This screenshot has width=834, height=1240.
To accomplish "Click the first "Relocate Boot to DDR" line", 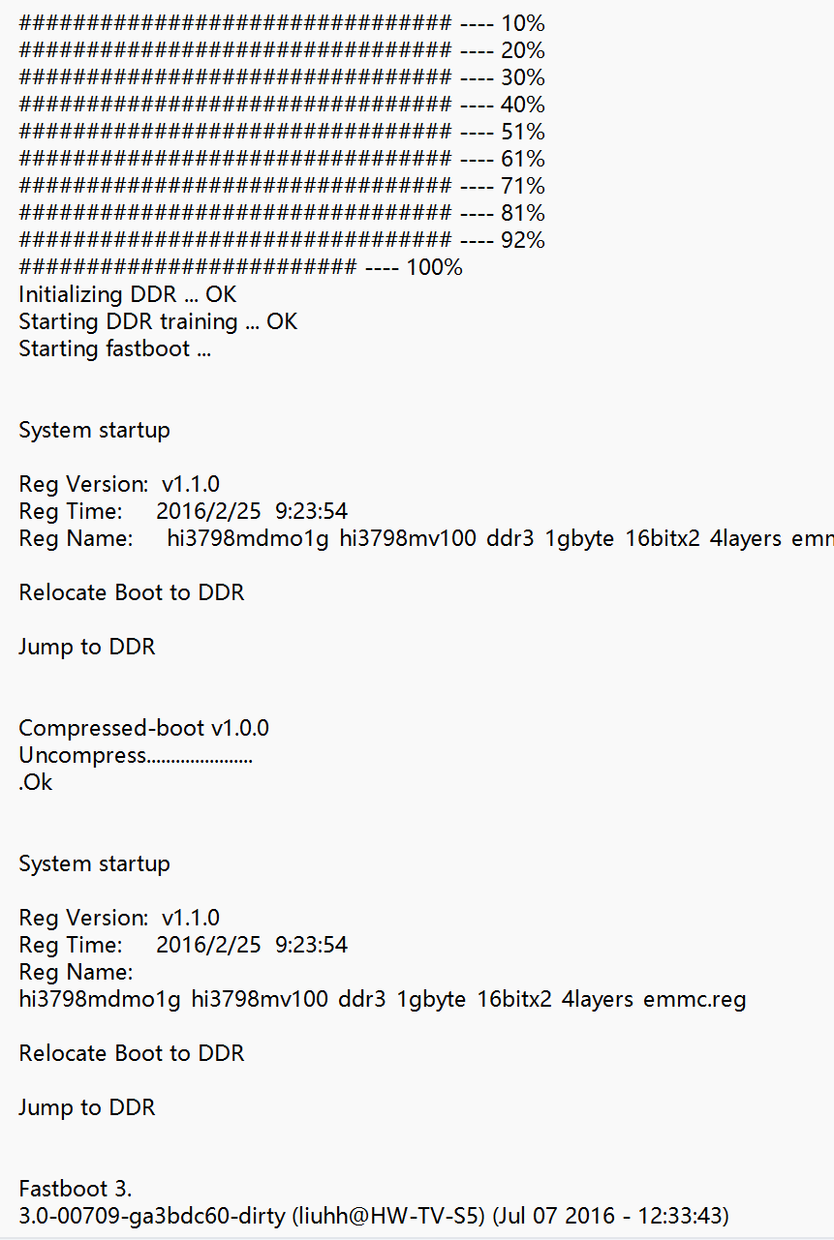I will click(131, 592).
